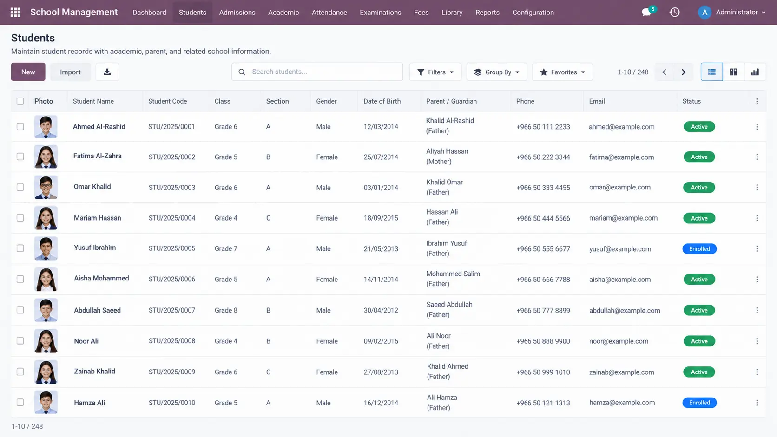This screenshot has height=437, width=777.
Task: Toggle the select-all checkbox in header
Action: [x=20, y=101]
